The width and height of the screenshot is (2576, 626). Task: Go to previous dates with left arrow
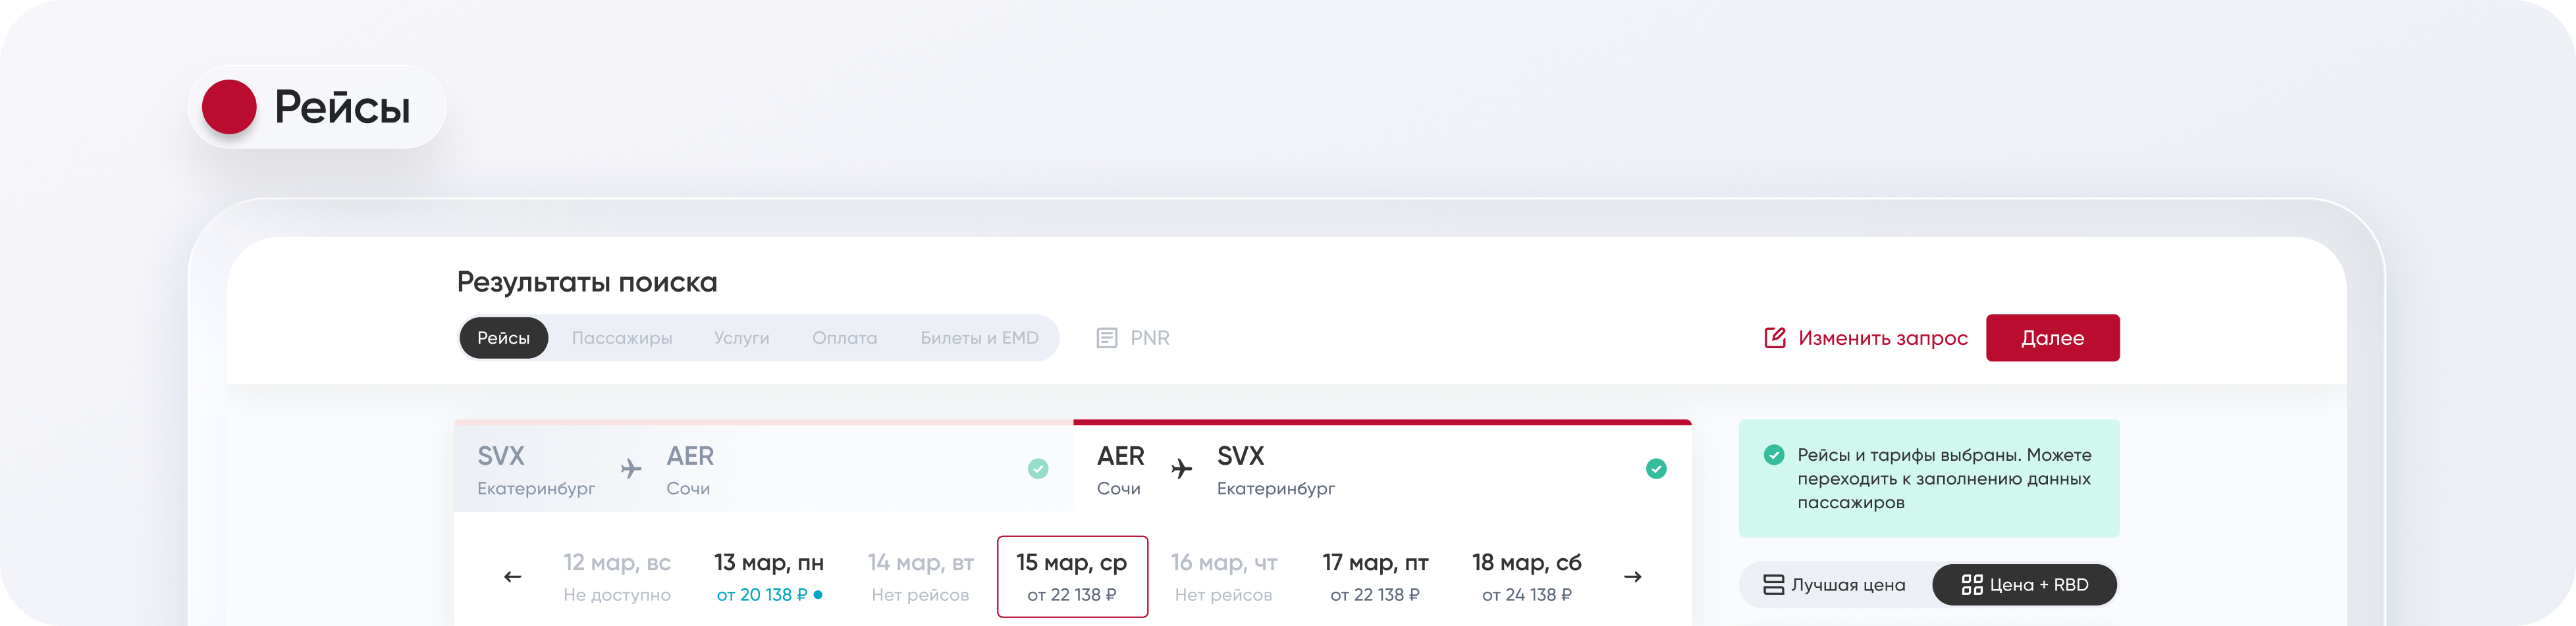[513, 577]
